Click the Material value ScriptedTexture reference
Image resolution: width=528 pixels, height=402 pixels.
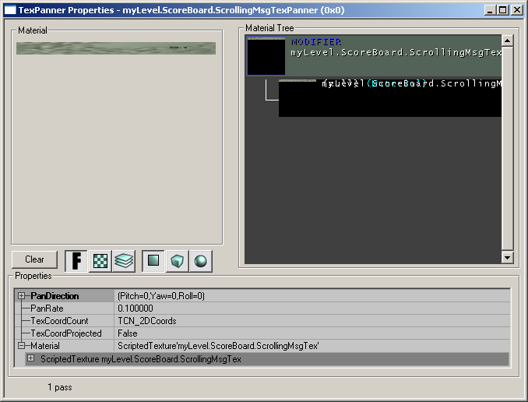click(312, 346)
